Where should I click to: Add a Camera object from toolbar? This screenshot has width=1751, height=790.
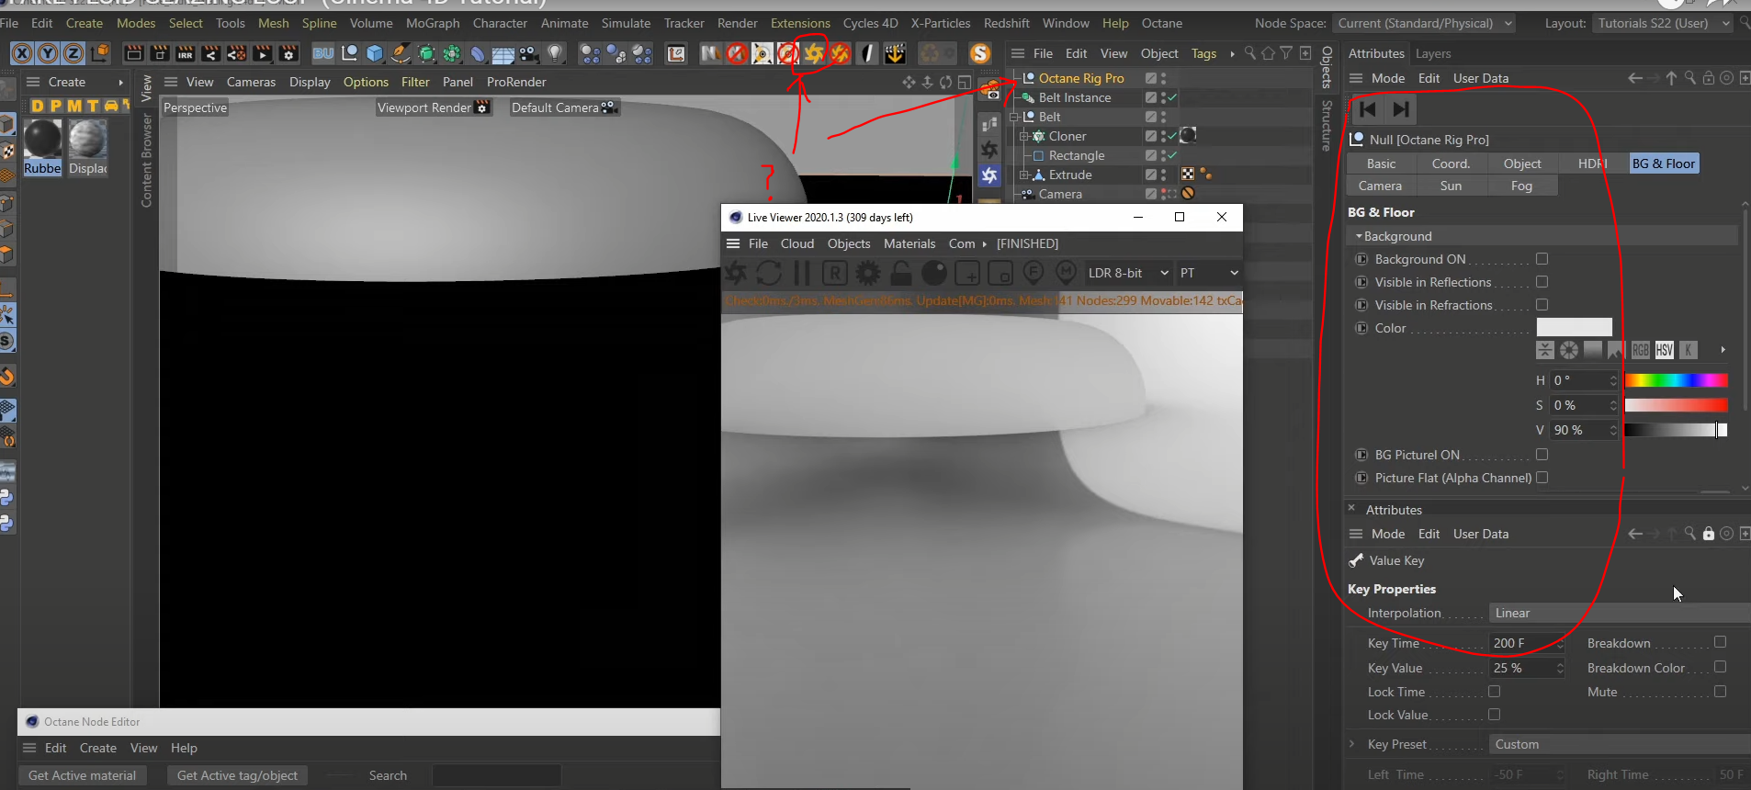click(x=529, y=54)
